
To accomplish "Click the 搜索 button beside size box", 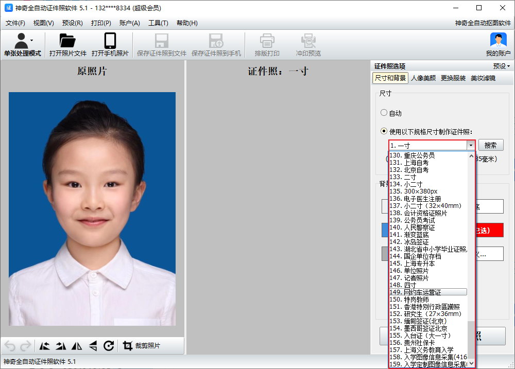I will tap(491, 146).
